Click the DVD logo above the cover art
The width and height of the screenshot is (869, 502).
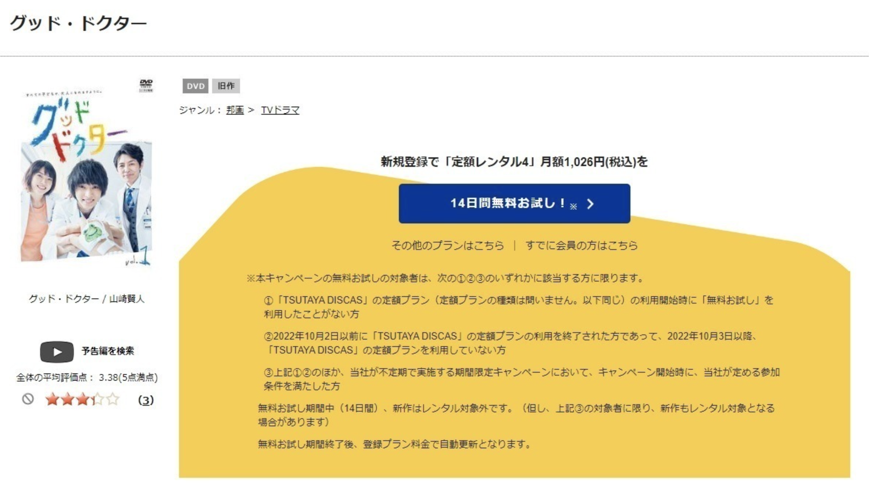point(146,85)
